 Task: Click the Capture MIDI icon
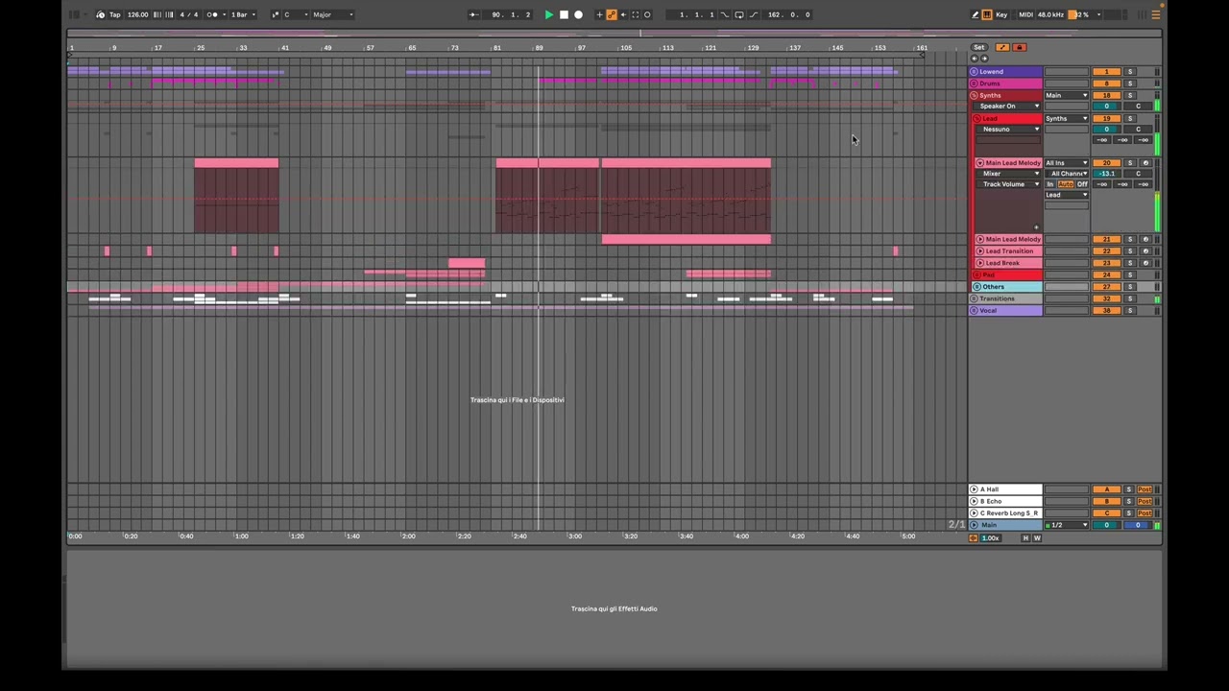tap(635, 14)
